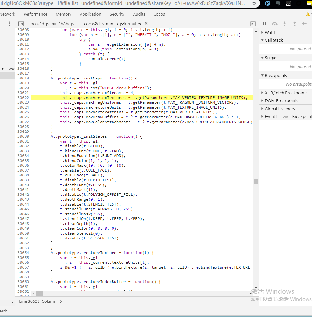
Task: Open the three-dot navigator menu
Action: 9,24
